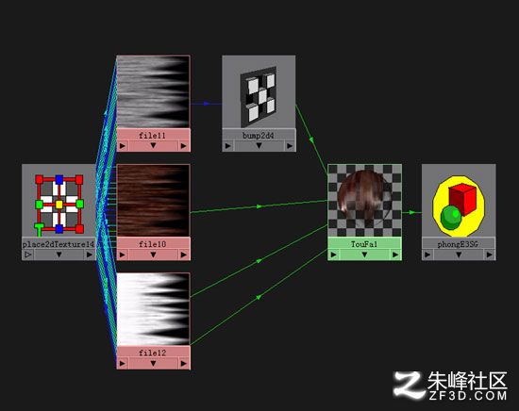The height and width of the screenshot is (411, 519).
Task: Click the file12 white alpha texture thumbnail
Action: coord(153,309)
